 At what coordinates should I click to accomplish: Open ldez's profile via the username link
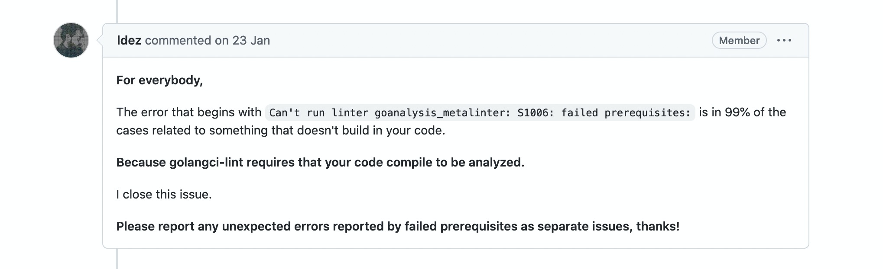point(130,40)
